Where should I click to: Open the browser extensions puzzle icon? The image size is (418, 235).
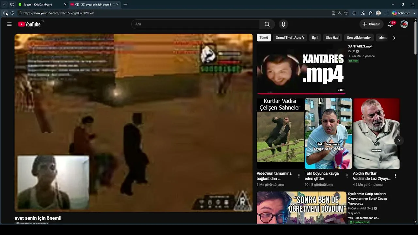pos(354,13)
